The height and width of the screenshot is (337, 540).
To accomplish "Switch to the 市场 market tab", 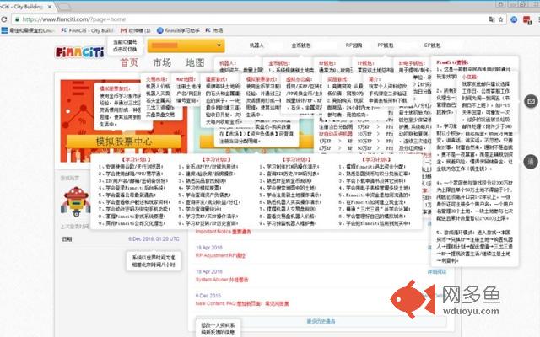I will [x=162, y=62].
